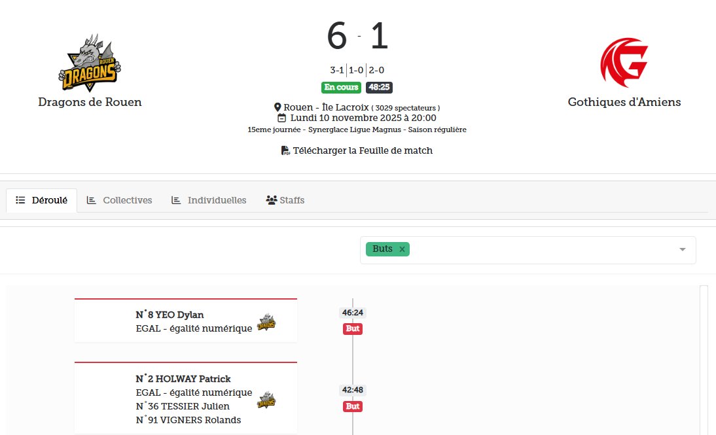Click EGAL text in YEO Dylan card
Viewport: 716px width, 435px height.
click(x=194, y=328)
